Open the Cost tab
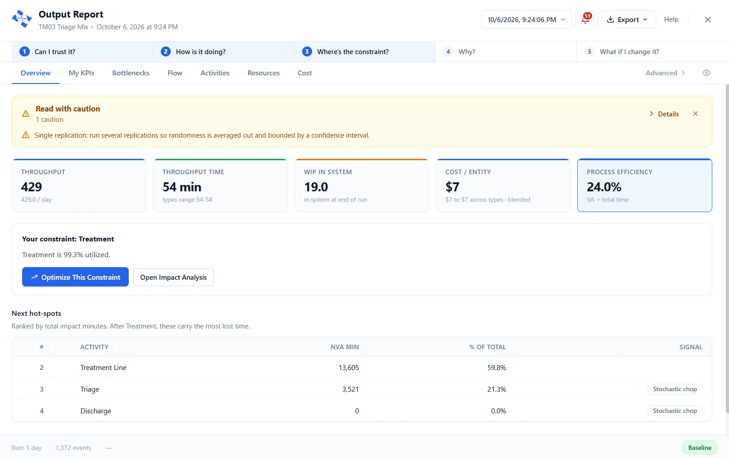This screenshot has height=458, width=729. [305, 73]
